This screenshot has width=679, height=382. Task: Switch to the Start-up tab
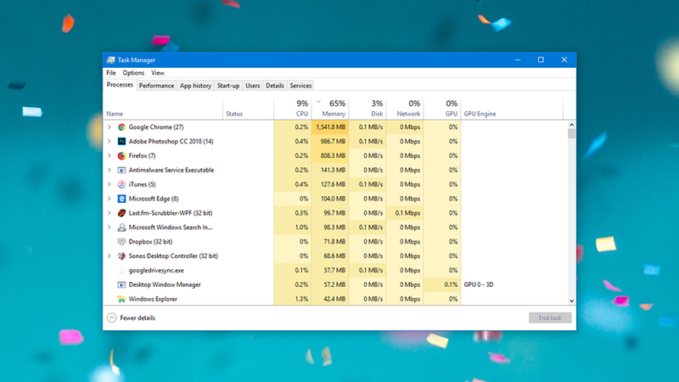tap(228, 86)
